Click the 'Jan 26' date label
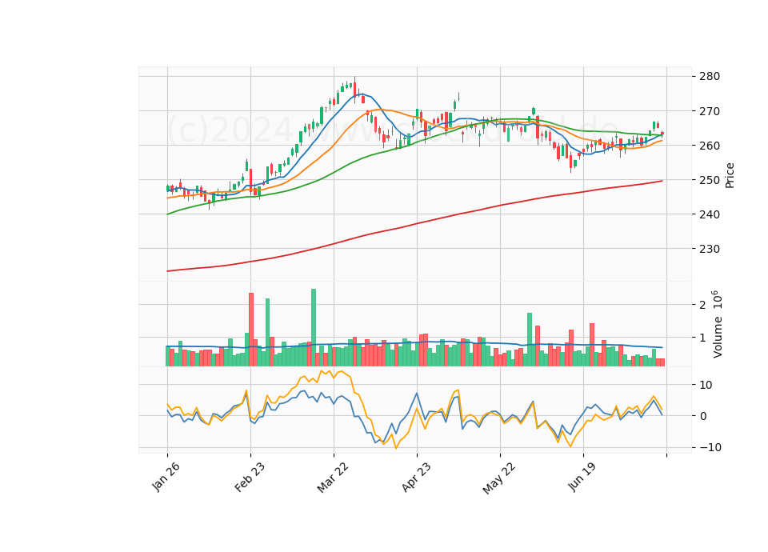The height and width of the screenshot is (552, 768). click(166, 477)
